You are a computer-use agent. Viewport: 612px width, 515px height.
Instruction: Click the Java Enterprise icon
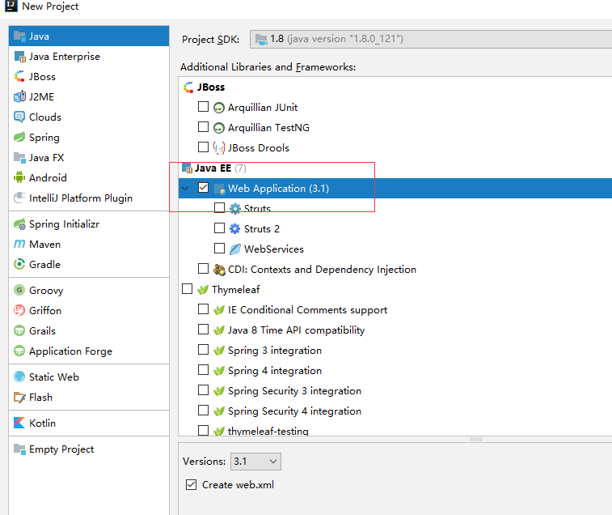(x=19, y=57)
